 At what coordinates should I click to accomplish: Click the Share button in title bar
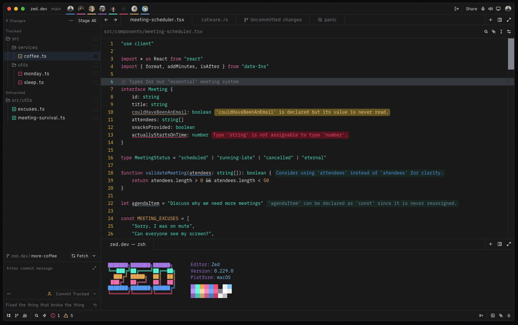click(471, 9)
